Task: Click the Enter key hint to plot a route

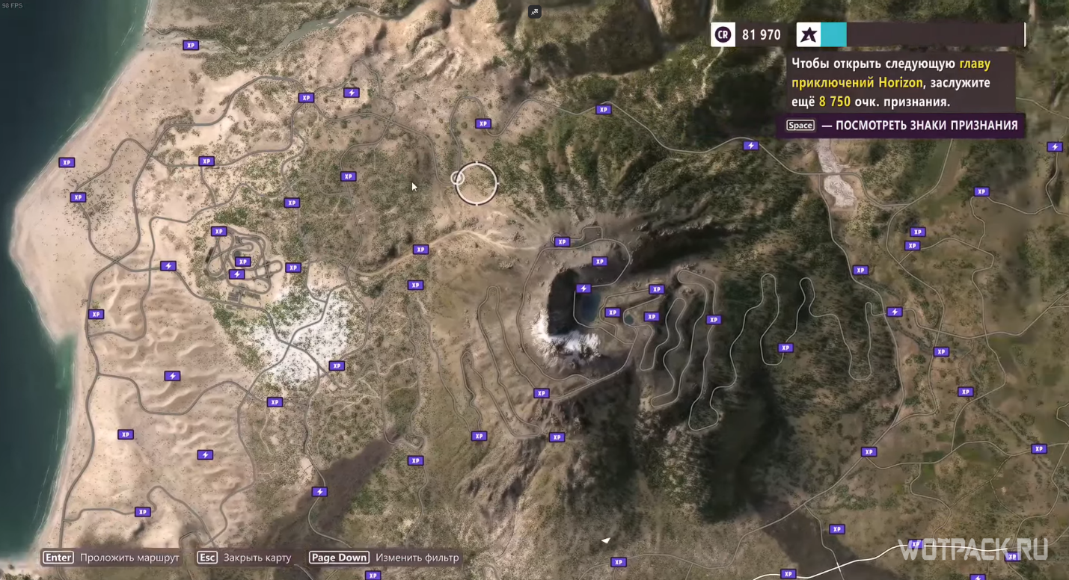Action: [x=58, y=558]
